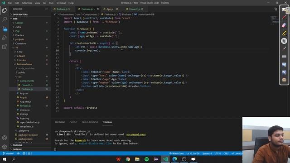This screenshot has height=163, width=290.
Task: Switch to the App.js editor tab
Action: tap(112, 9)
